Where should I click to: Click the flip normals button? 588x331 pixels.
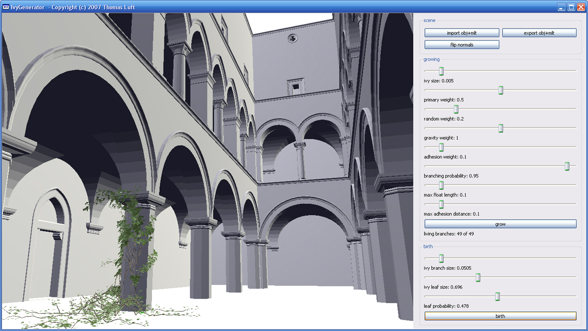(x=462, y=45)
